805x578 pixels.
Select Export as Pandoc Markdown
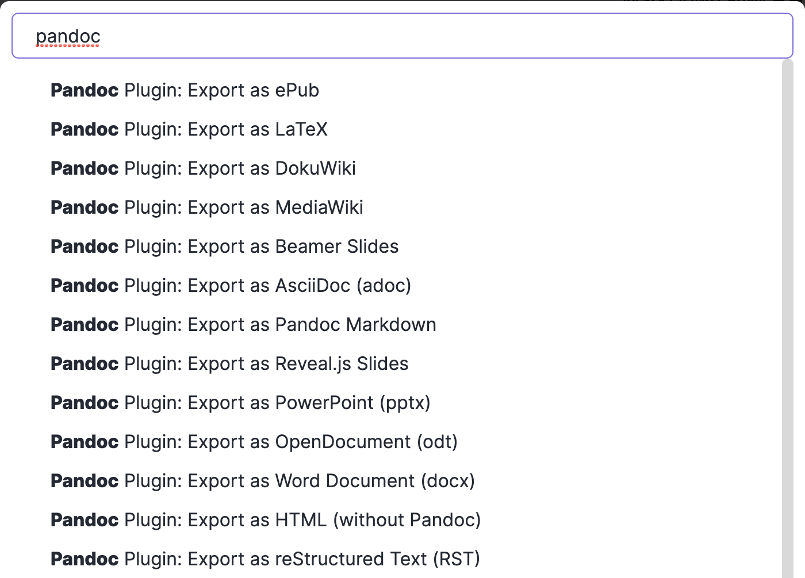(x=243, y=325)
